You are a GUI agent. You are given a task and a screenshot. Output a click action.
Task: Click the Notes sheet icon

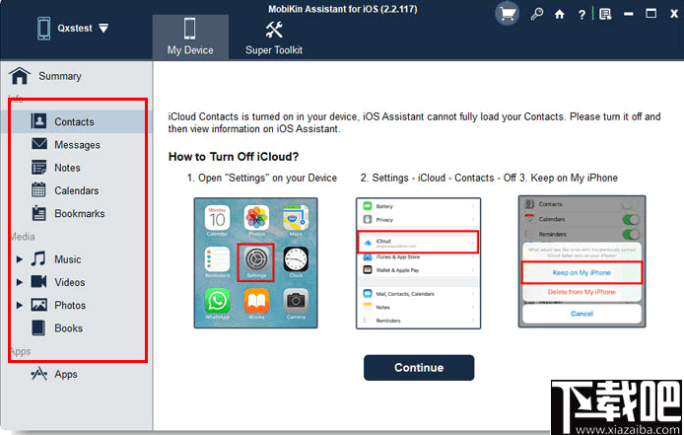pyautogui.click(x=38, y=168)
